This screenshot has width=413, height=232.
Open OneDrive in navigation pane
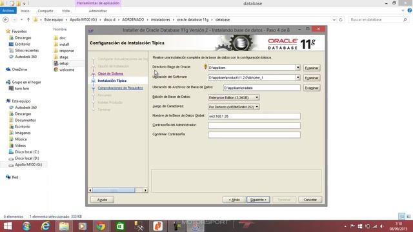(19, 70)
